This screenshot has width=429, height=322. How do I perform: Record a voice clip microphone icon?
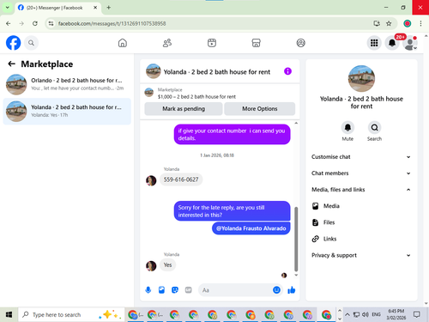point(148,290)
